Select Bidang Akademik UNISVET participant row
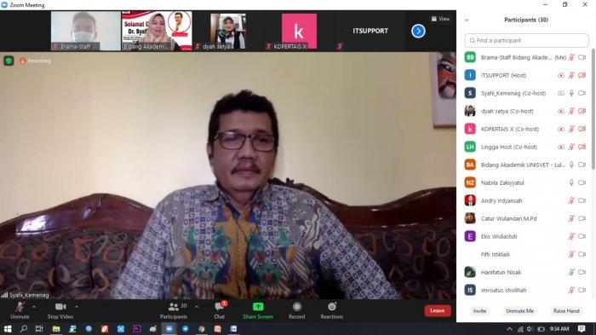 pos(526,165)
